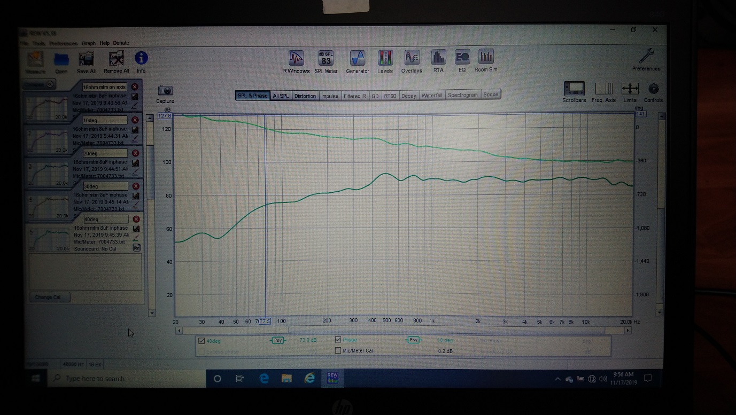Open the Graph menu
This screenshot has height=415, width=736.
(89, 43)
